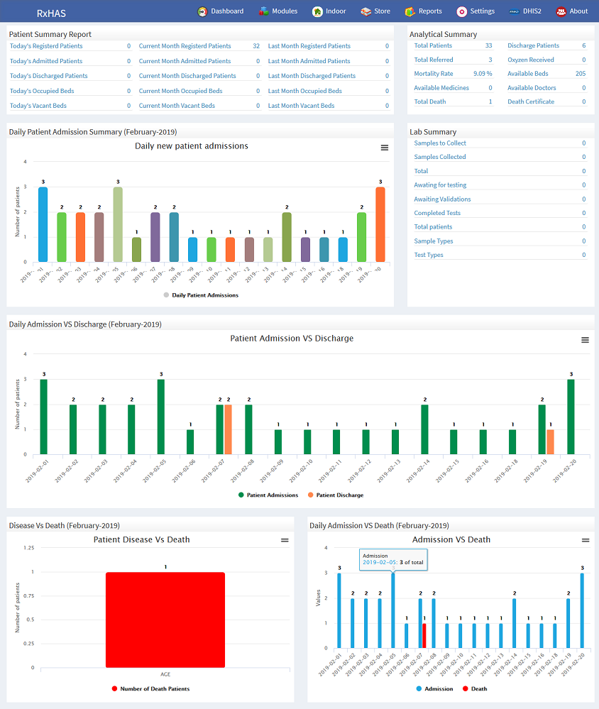Click the Store icon in navbar

(x=366, y=11)
